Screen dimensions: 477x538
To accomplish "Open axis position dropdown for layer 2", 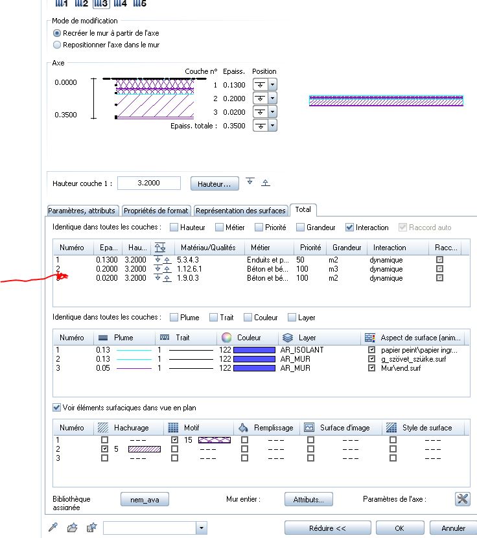I will tap(272, 98).
